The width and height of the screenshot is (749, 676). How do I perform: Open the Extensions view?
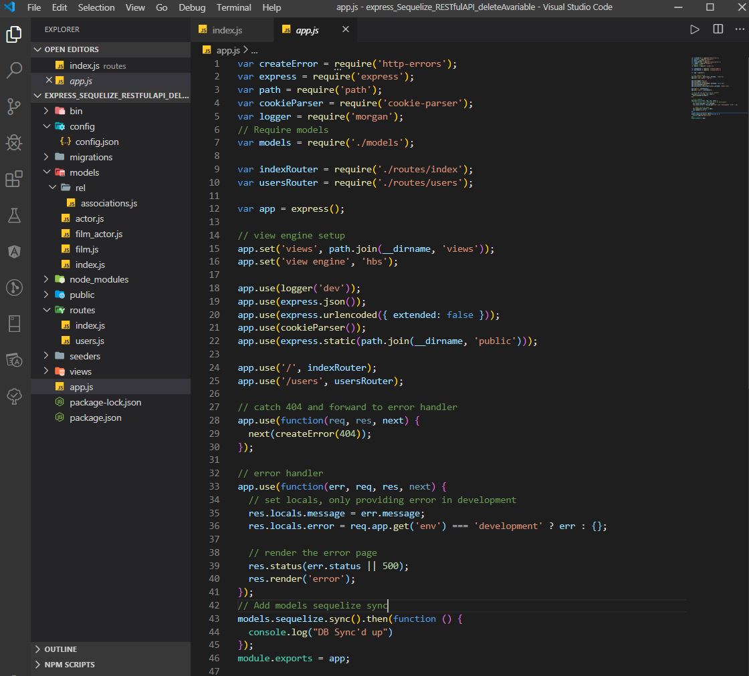(14, 179)
